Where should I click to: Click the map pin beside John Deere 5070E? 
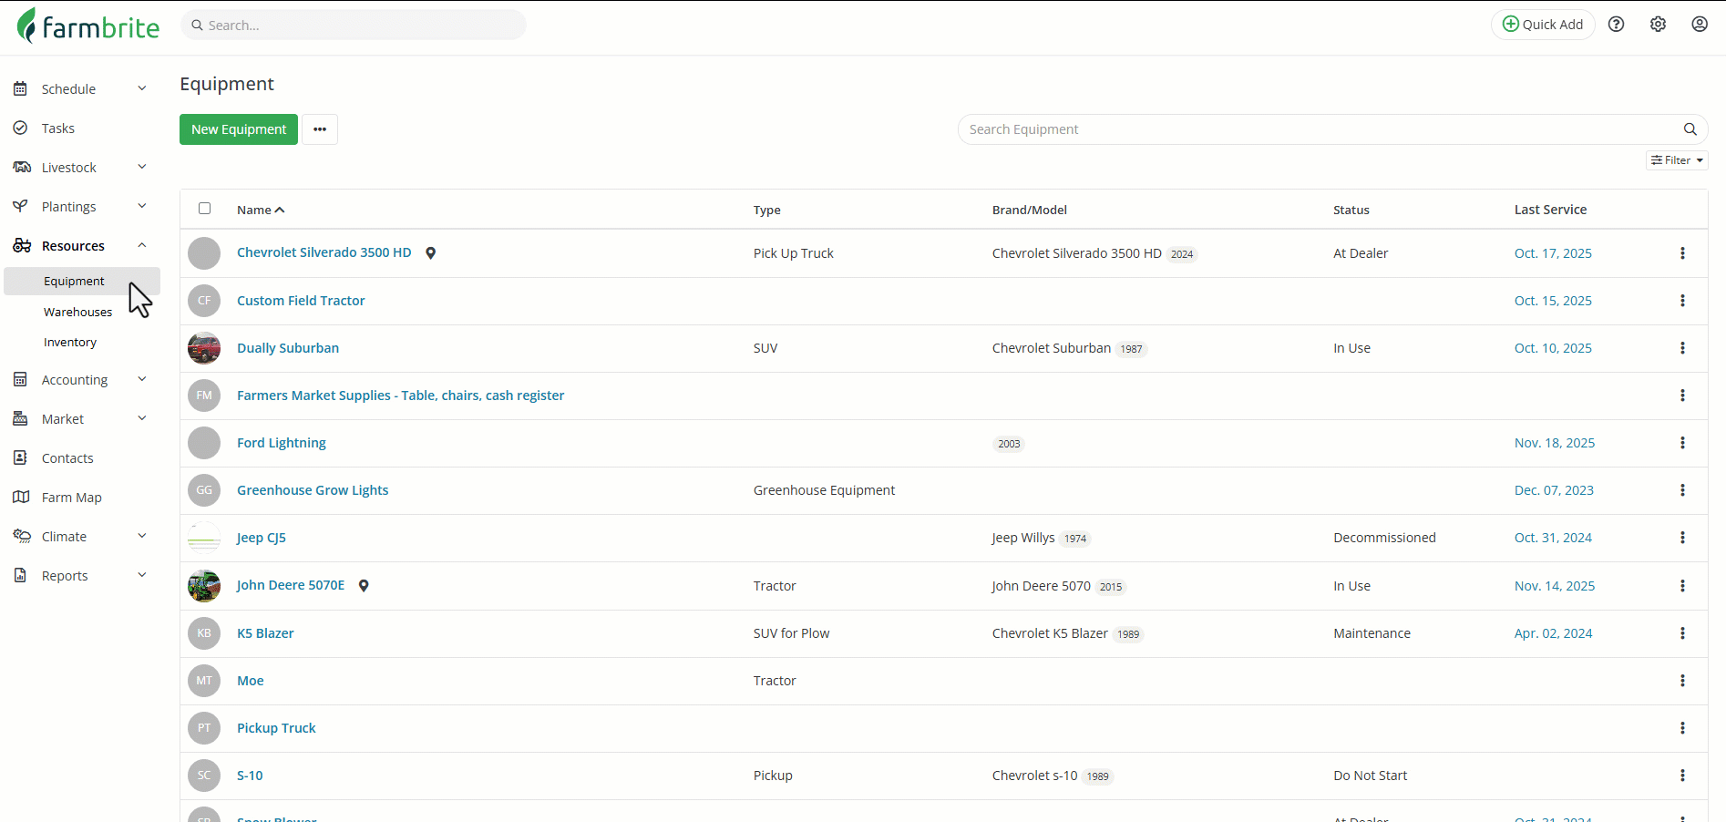pyautogui.click(x=364, y=586)
